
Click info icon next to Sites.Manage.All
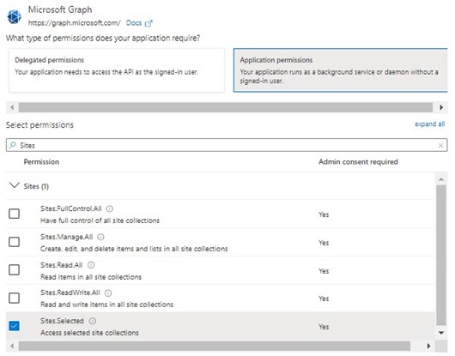click(x=100, y=237)
